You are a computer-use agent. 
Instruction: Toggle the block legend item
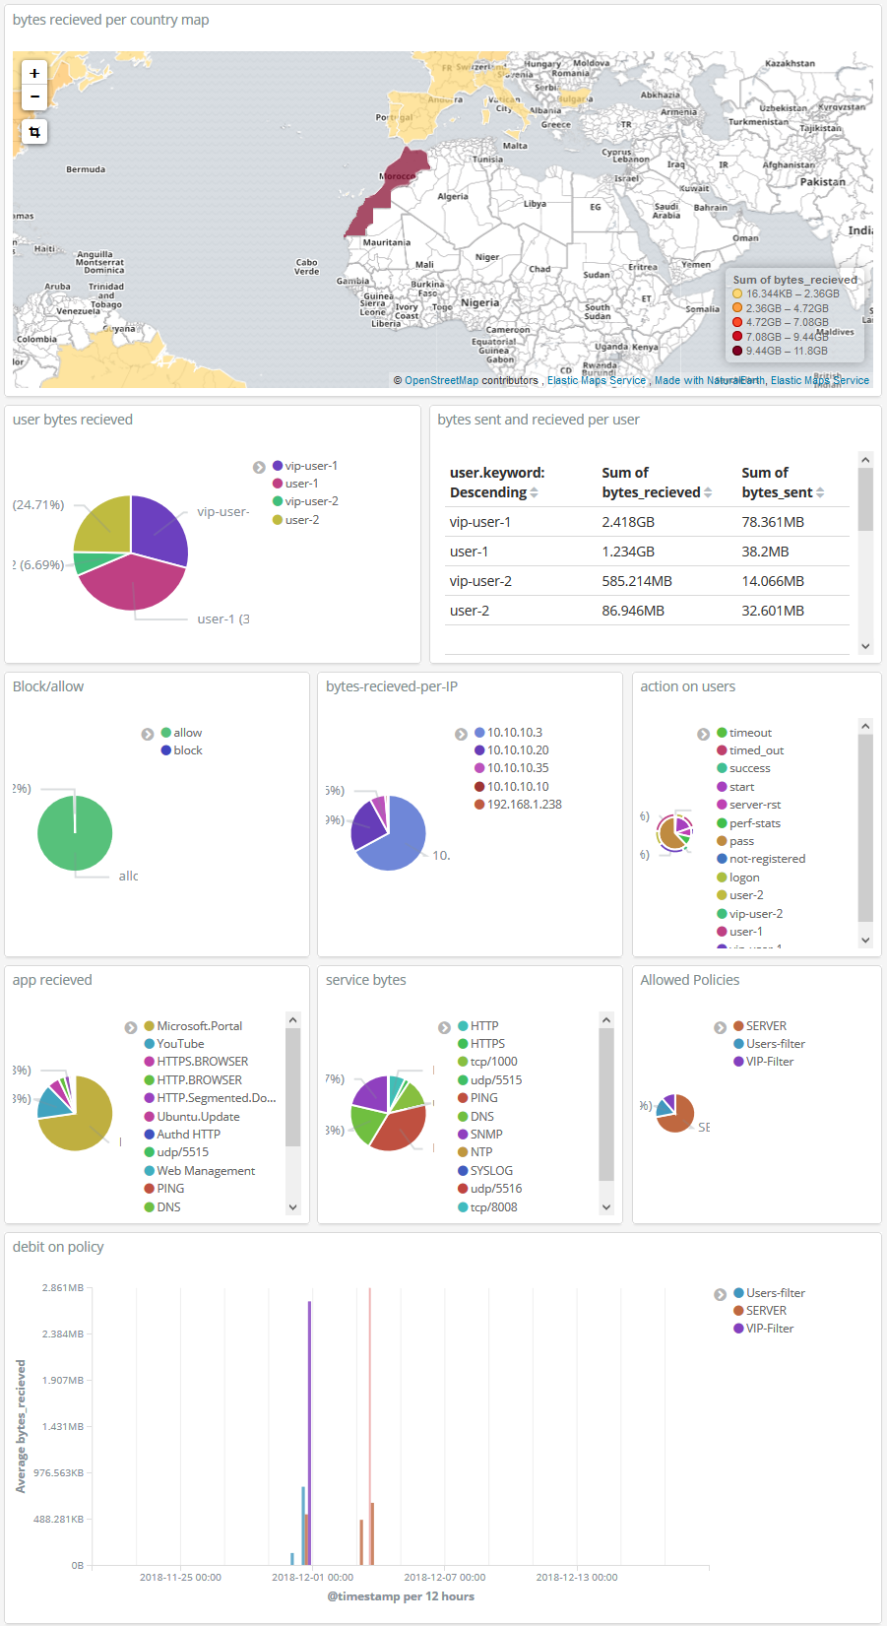click(187, 750)
